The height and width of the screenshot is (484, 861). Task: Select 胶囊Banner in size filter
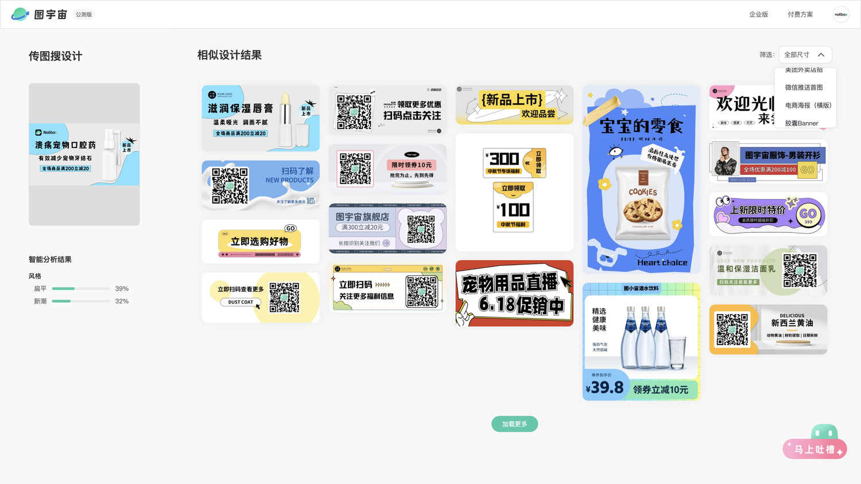point(802,123)
